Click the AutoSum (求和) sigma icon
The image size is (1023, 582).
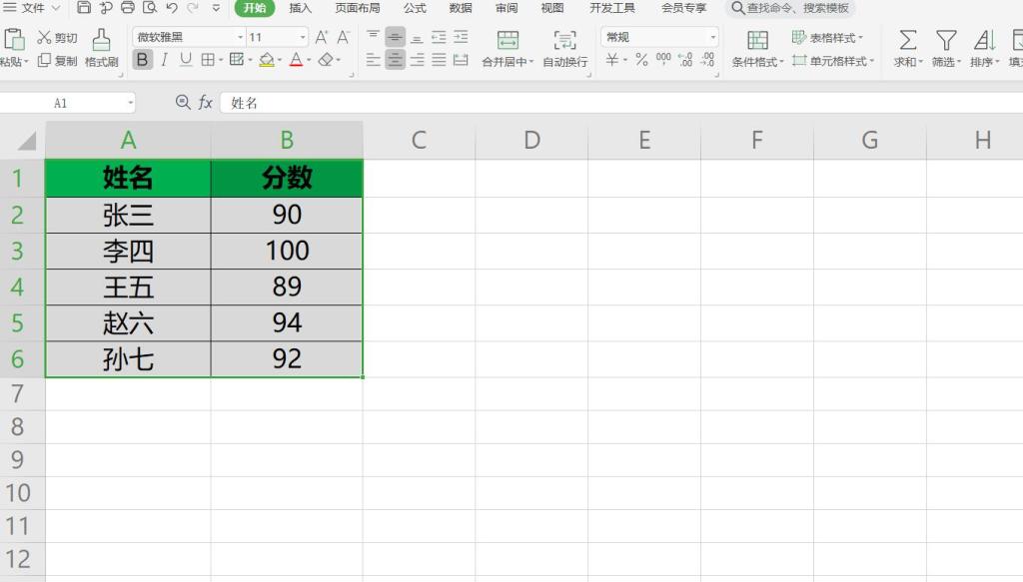point(907,40)
